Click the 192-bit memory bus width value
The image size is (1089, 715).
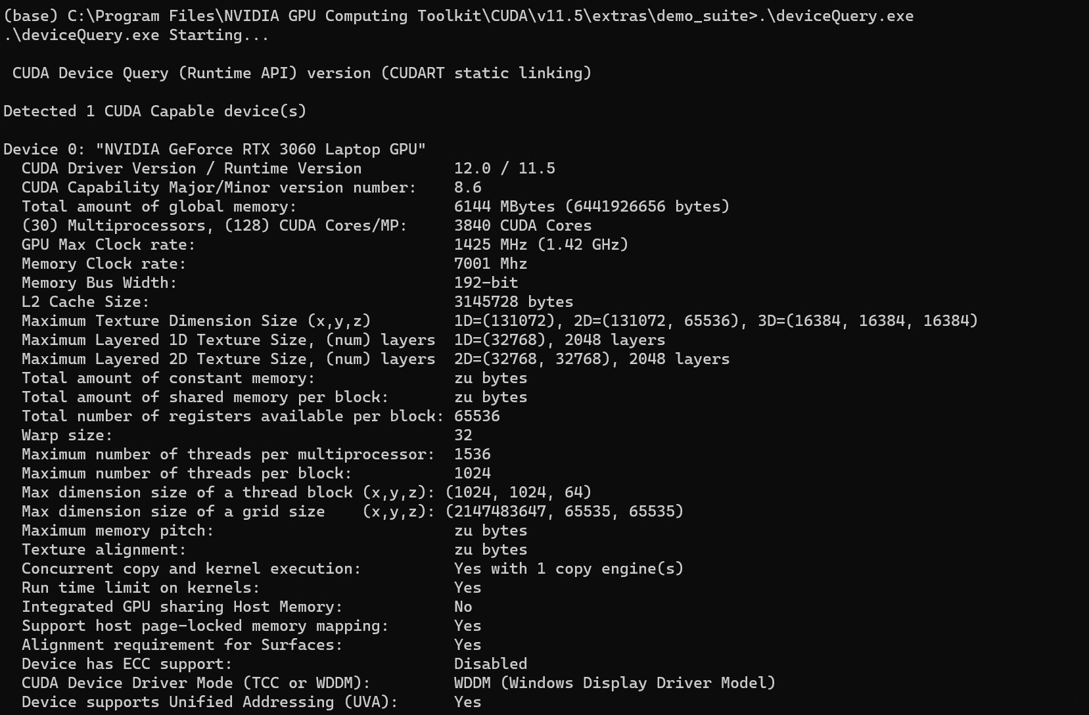tap(486, 283)
